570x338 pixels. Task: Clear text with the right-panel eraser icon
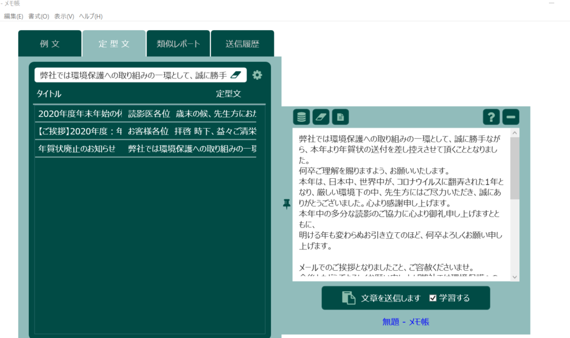pyautogui.click(x=321, y=117)
